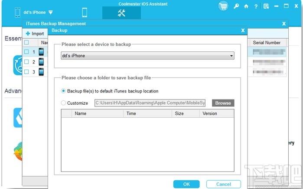Maximize the Coolmuster iOS Assistant window
The image size is (303, 189).
click(x=286, y=6)
